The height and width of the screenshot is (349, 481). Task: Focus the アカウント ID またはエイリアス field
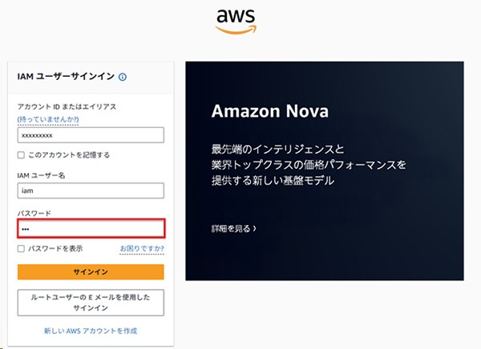tap(91, 135)
